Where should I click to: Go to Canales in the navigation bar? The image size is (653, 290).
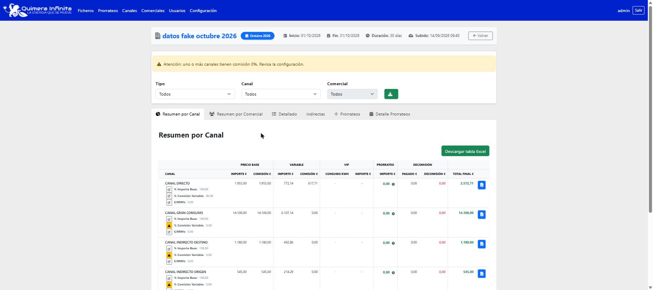tap(130, 11)
